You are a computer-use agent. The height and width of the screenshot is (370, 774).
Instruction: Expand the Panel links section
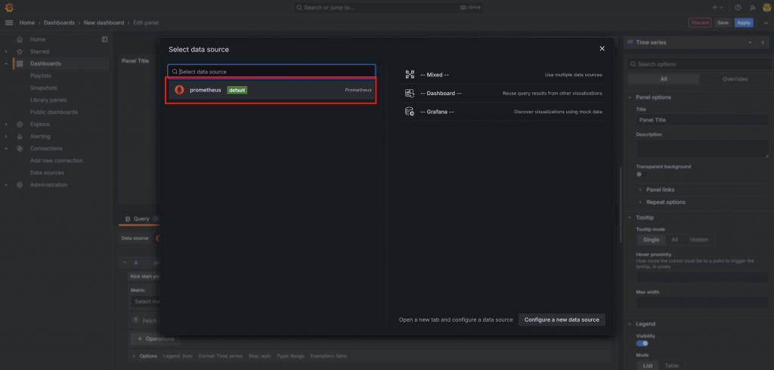[x=640, y=190]
